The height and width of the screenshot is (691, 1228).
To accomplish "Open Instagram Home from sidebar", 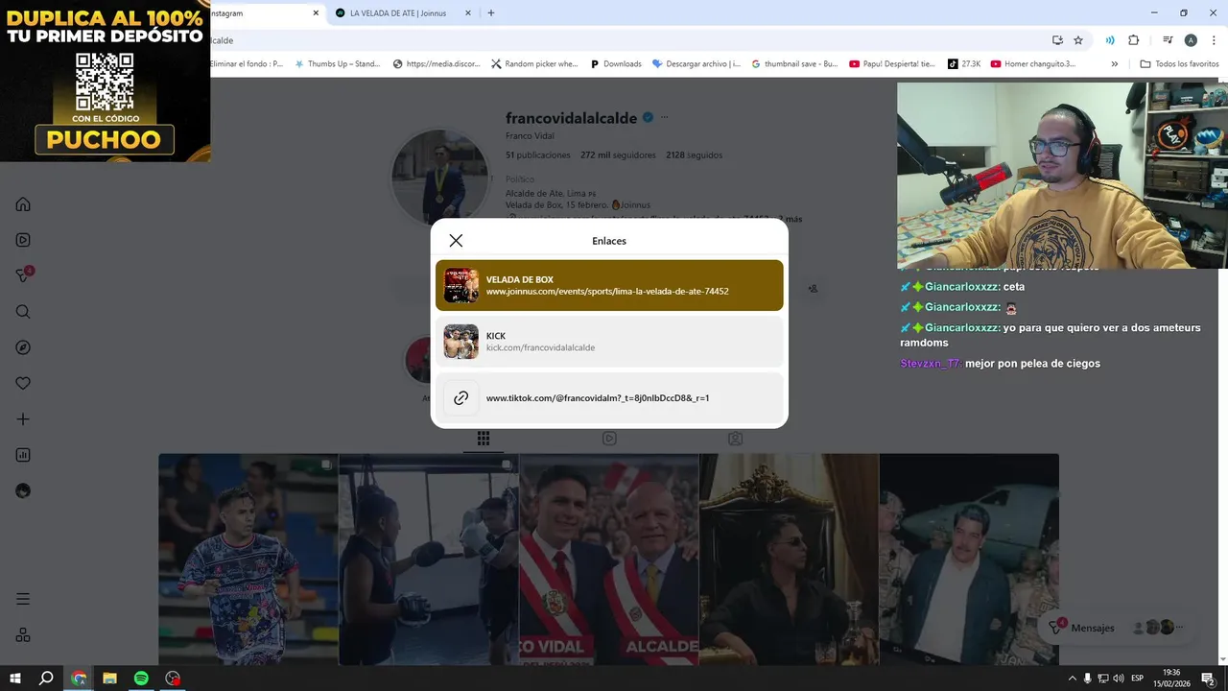I will [x=23, y=204].
